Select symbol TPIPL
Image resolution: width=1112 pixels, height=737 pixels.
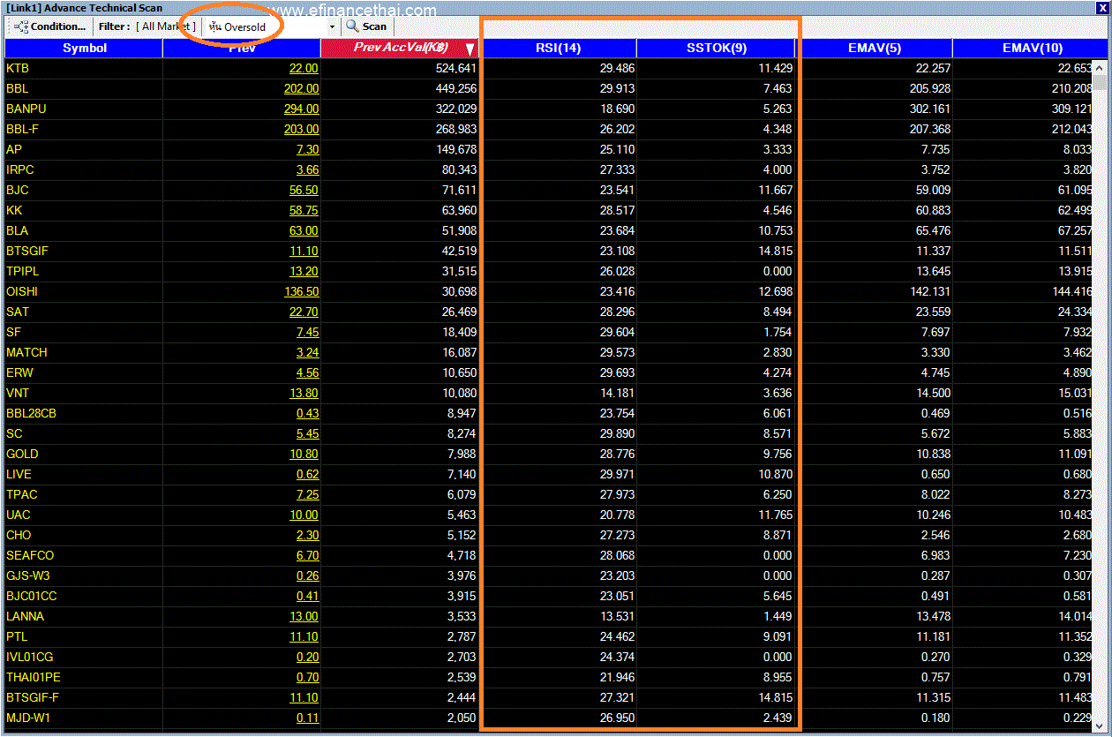coord(22,271)
